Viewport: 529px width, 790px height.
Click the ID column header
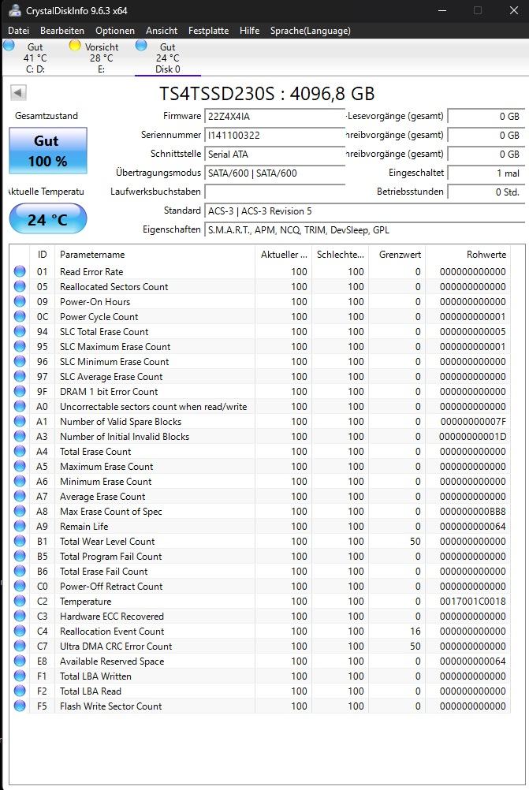click(43, 255)
